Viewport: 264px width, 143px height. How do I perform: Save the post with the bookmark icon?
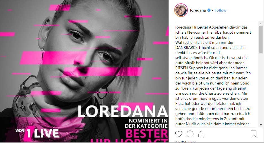pyautogui.click(x=254, y=134)
